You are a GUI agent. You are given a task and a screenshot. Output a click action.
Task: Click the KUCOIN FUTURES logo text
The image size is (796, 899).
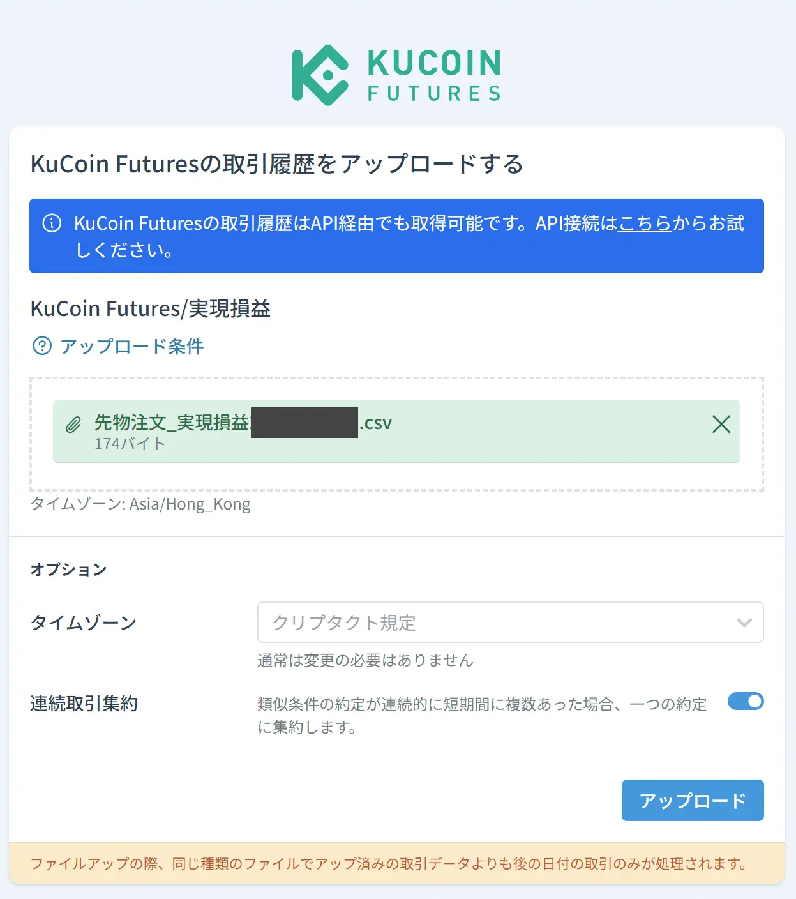434,75
